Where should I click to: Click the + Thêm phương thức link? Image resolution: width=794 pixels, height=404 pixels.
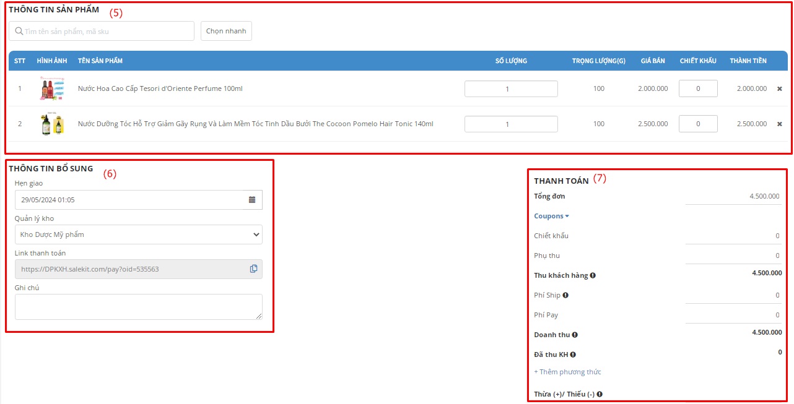click(x=567, y=372)
